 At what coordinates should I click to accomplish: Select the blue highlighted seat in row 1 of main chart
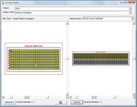point(10,51)
